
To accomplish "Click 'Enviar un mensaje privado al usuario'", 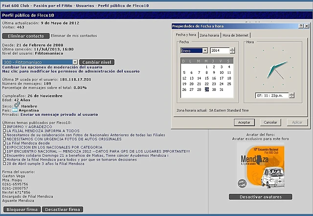I will tap(59, 114).
